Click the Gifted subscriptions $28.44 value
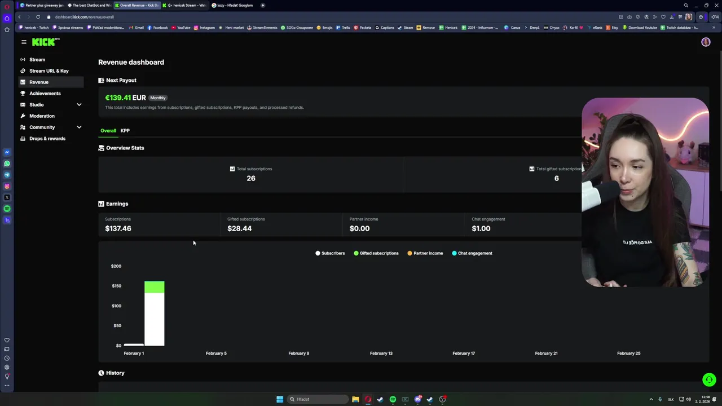Viewport: 722px width, 406px height. click(x=239, y=228)
